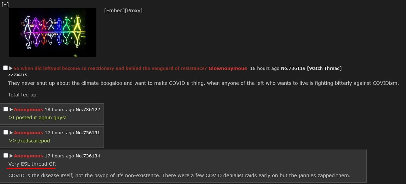This screenshot has height=184, width=406.
Task: Select checkbox for post 736122
Action: (x=6, y=109)
